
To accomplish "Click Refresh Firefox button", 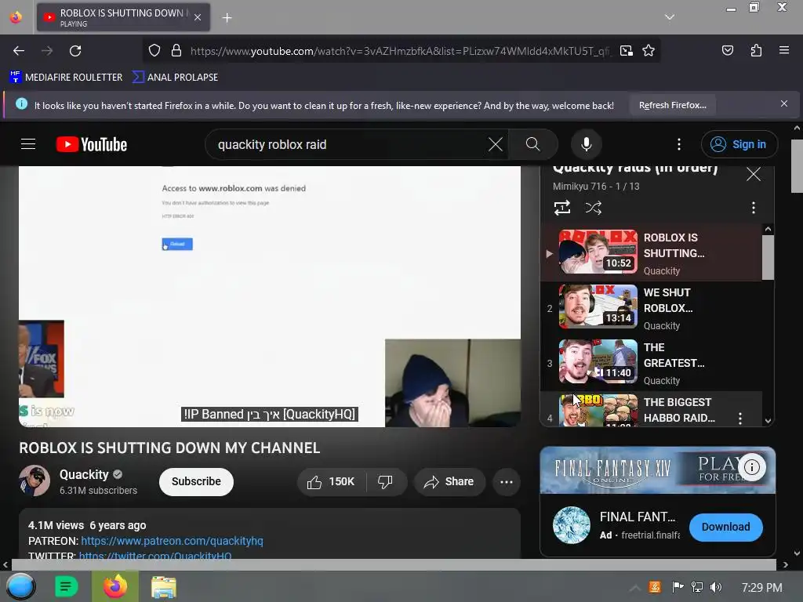I will 672,105.
